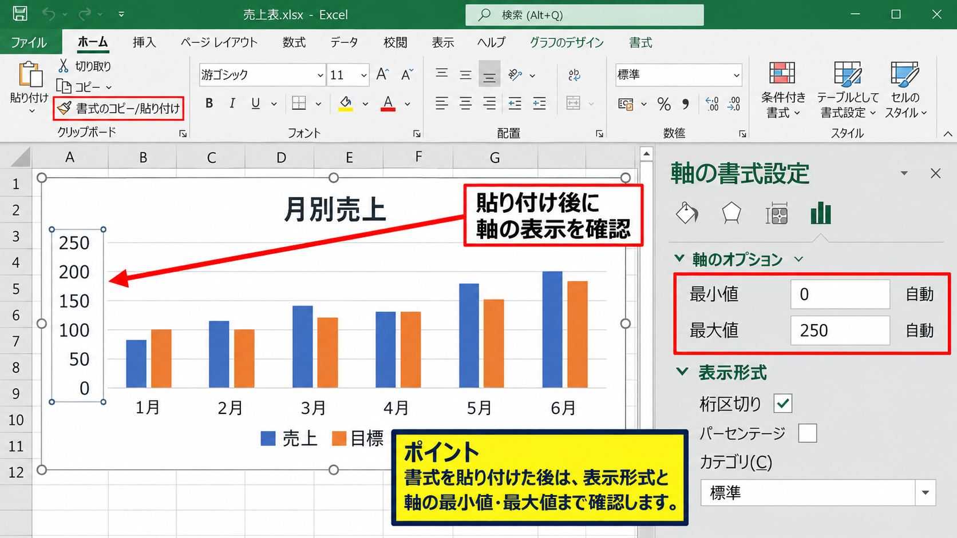Center text horizontally icon
The height and width of the screenshot is (538, 957).
tap(466, 103)
